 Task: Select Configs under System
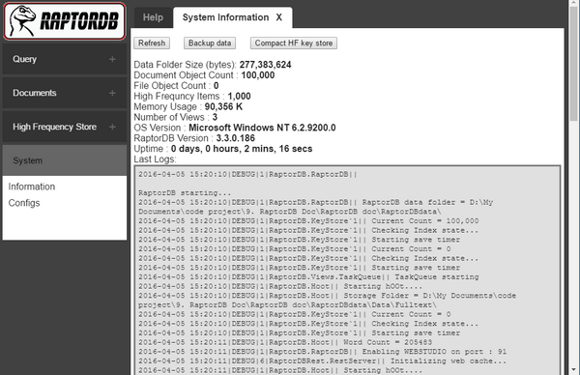[24, 203]
